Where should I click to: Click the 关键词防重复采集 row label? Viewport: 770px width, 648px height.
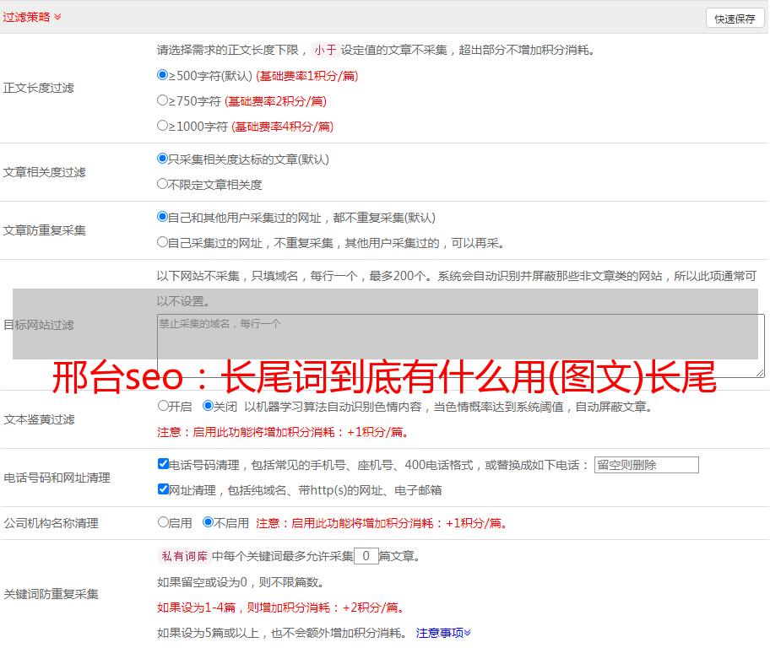(x=51, y=594)
